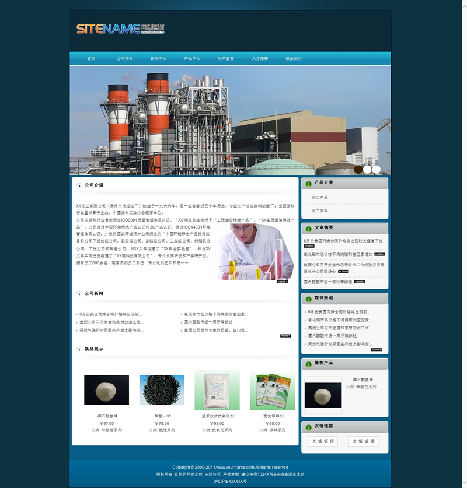Click the MORE badge in the 公司新闻 section
The width and height of the screenshot is (467, 488).
285,336
